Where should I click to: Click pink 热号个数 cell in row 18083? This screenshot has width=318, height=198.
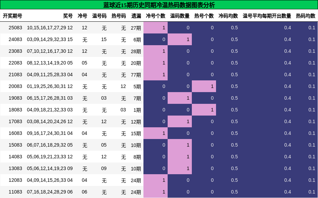point(204,110)
